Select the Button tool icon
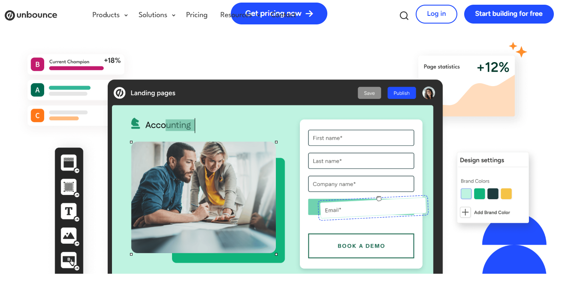 pos(69,260)
